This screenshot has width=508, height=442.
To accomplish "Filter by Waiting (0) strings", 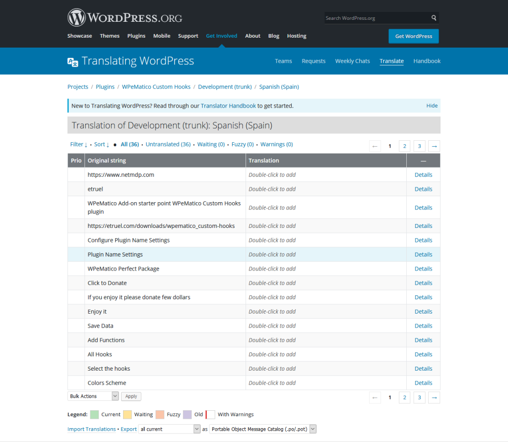I will coord(211,144).
